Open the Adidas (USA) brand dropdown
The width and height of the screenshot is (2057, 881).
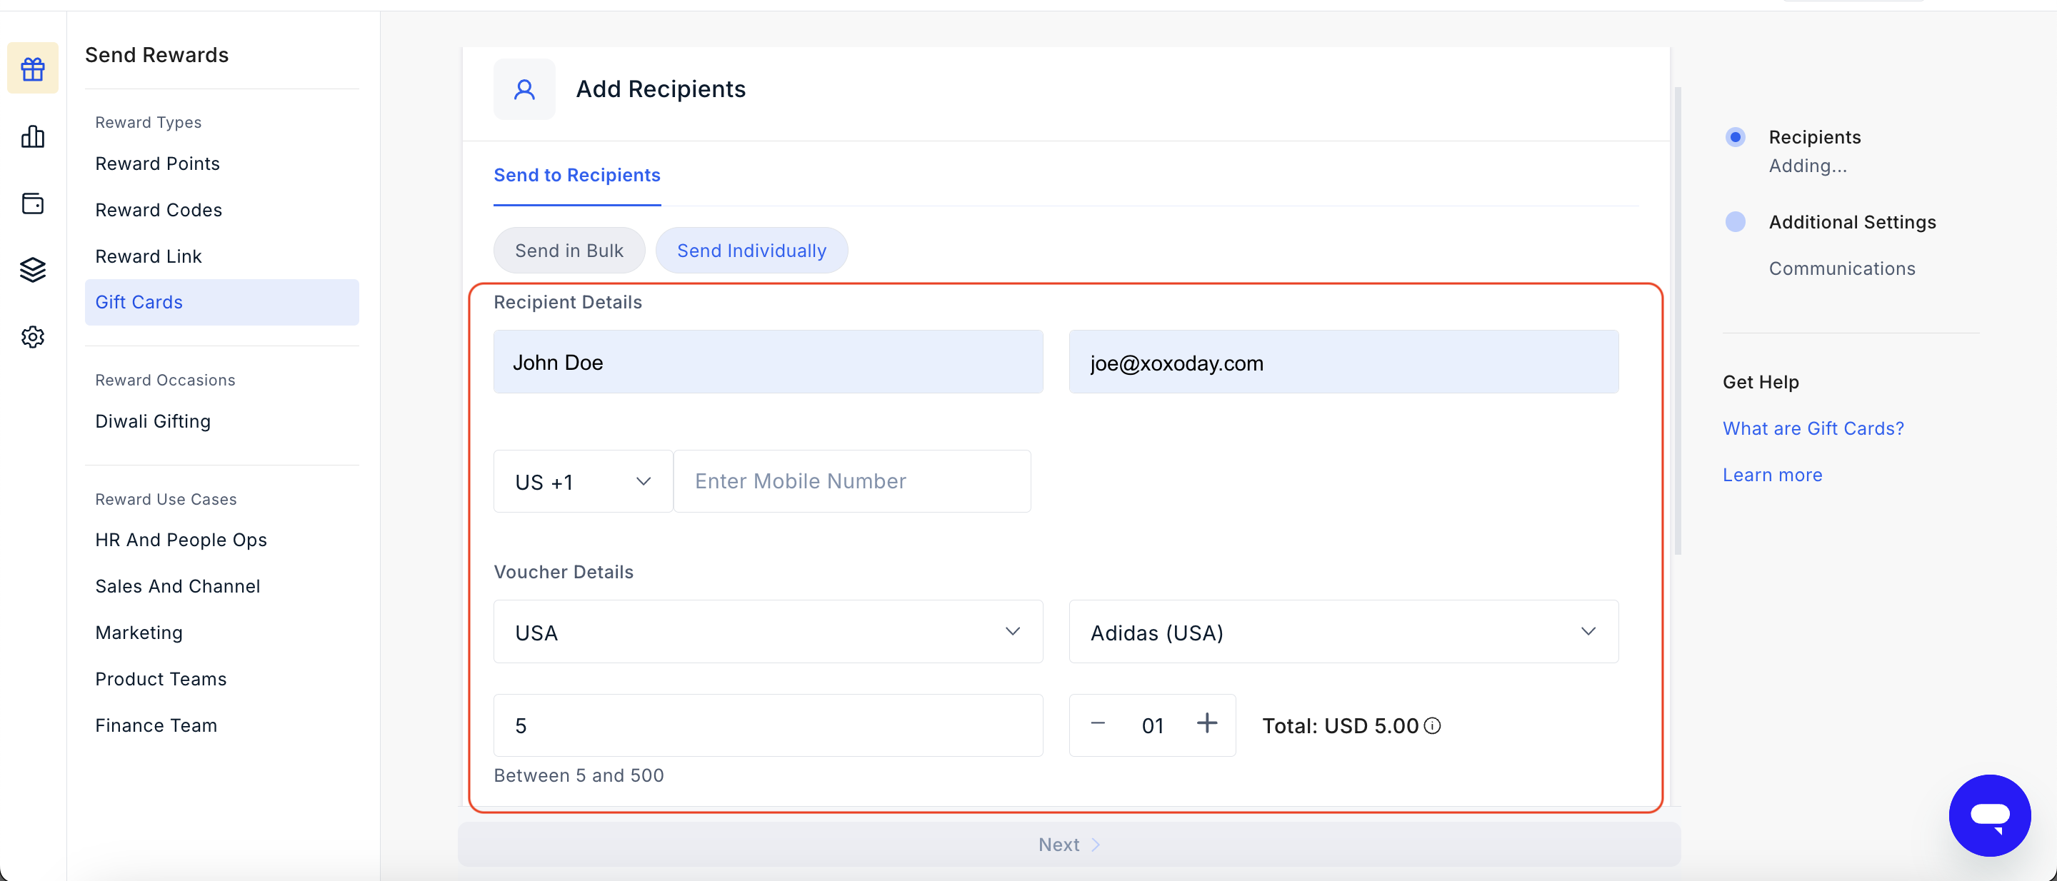(x=1343, y=631)
